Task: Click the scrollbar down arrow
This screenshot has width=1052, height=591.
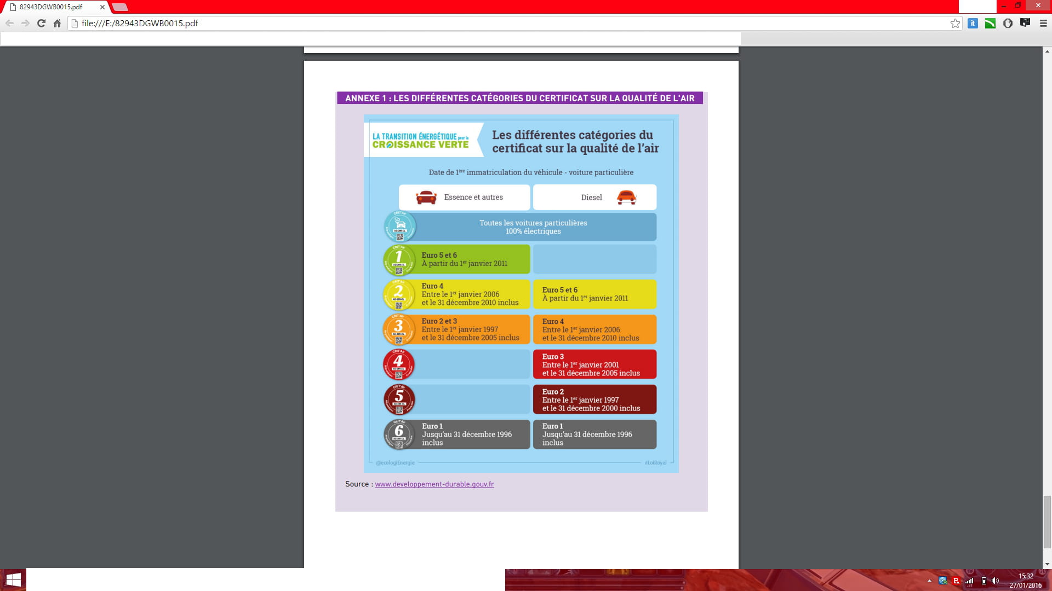Action: [x=1047, y=564]
